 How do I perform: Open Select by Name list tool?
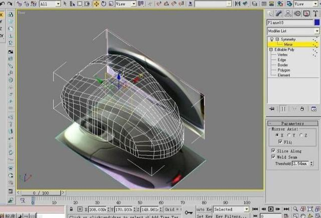(x=72, y=4)
